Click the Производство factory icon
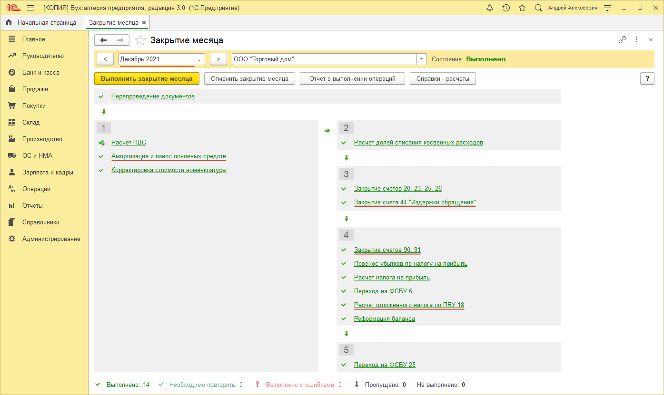 tap(12, 139)
